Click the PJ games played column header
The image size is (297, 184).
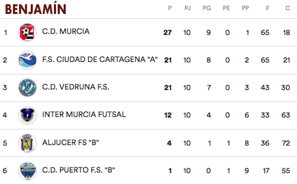click(x=187, y=8)
